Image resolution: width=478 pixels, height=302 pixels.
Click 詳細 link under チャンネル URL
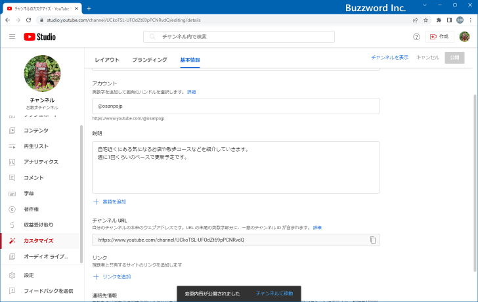click(x=317, y=228)
